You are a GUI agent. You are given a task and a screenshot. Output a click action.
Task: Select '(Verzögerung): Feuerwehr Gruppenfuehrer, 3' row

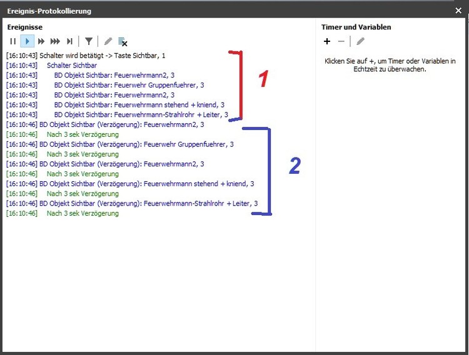119,144
